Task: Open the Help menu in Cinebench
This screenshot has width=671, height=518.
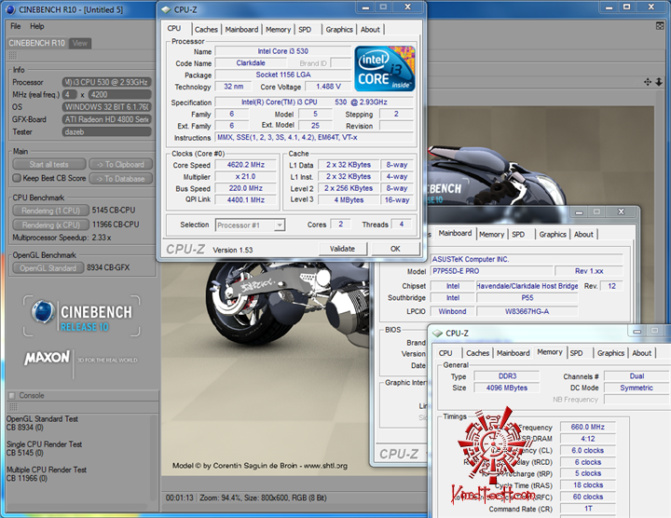Action: click(36, 26)
